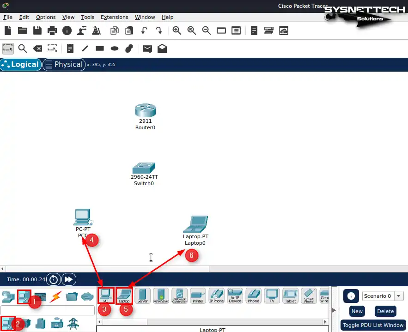Choose the Draw Ellipse tool
Image resolution: width=408 pixels, height=332 pixels.
(115, 48)
